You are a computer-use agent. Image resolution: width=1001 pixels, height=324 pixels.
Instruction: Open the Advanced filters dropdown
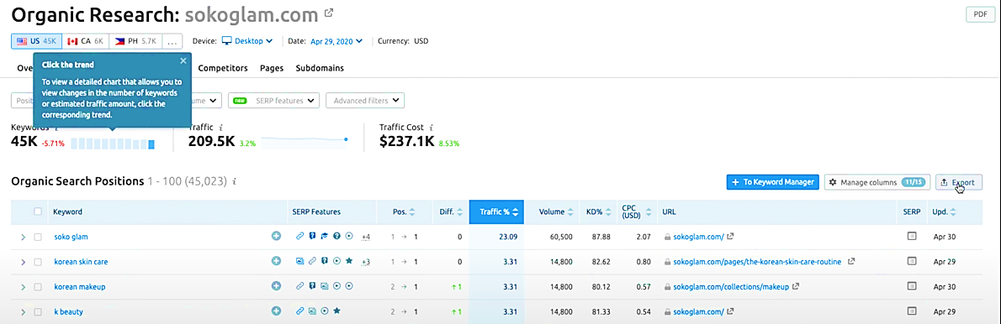click(x=365, y=100)
